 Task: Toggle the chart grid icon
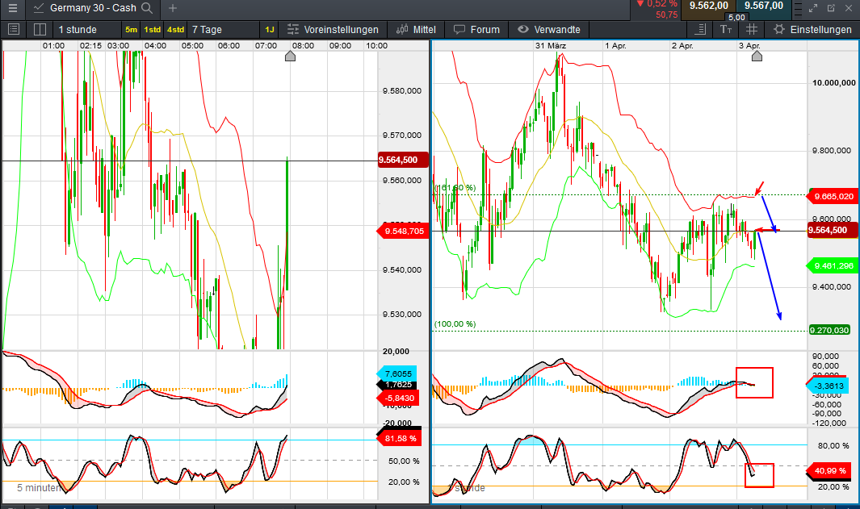coord(752,30)
